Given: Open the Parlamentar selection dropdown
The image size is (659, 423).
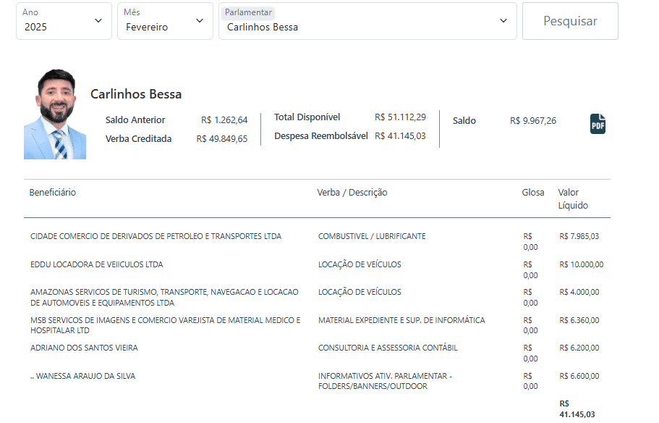Looking at the screenshot, I should [x=367, y=21].
